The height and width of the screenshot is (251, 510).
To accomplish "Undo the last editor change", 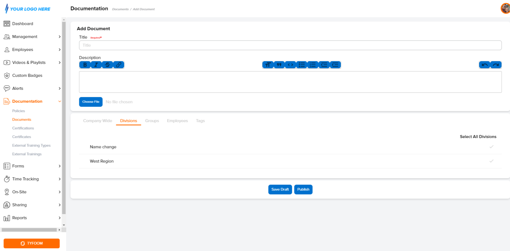I will (484, 65).
